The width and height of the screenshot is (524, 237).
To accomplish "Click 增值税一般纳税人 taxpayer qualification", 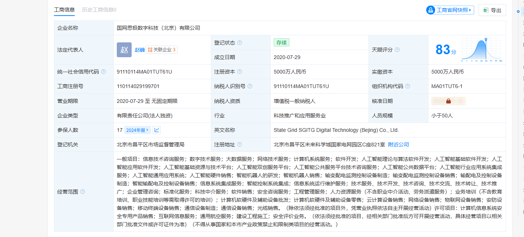I will (295, 101).
